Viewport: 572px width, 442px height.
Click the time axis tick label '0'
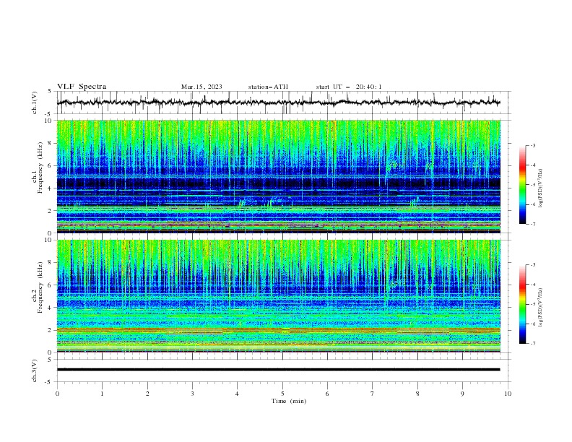[57, 394]
